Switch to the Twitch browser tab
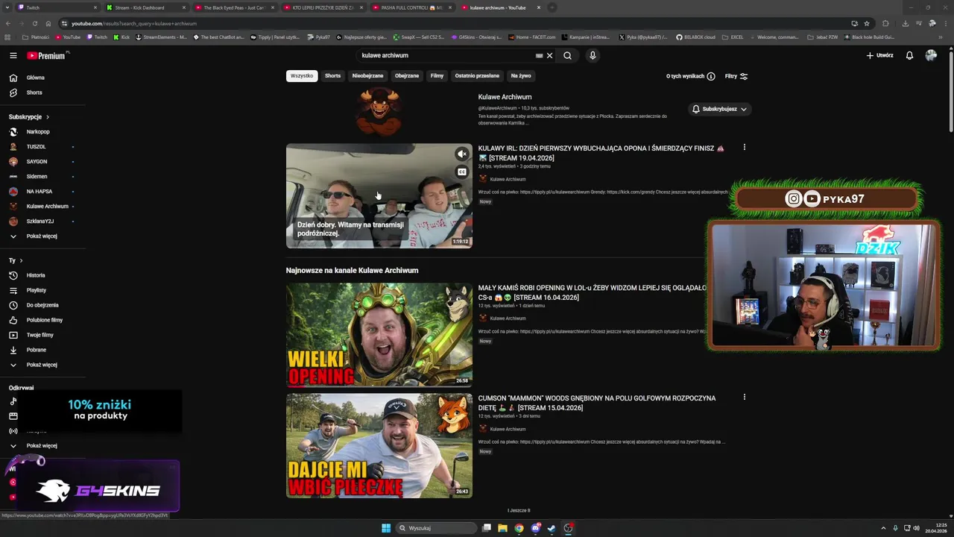 [56, 7]
